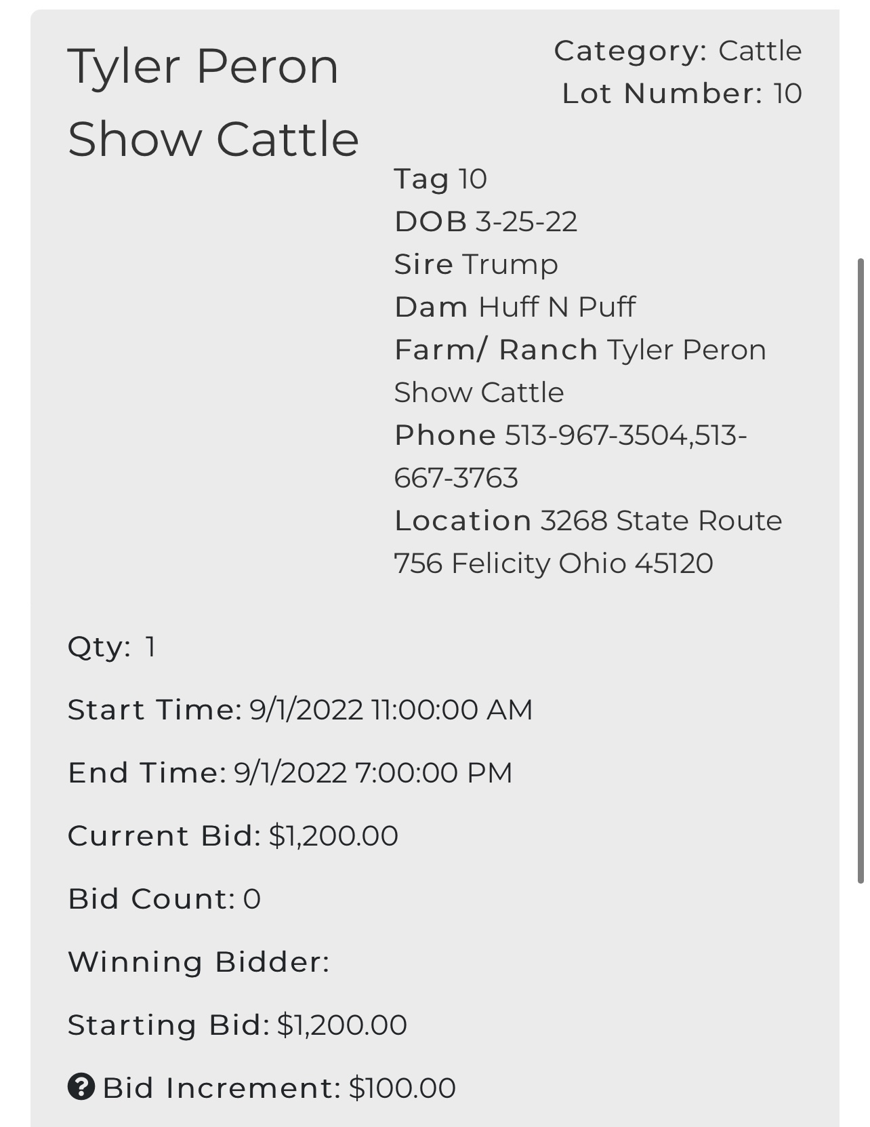Click the Current Bid $1,200.00 value

(333, 835)
